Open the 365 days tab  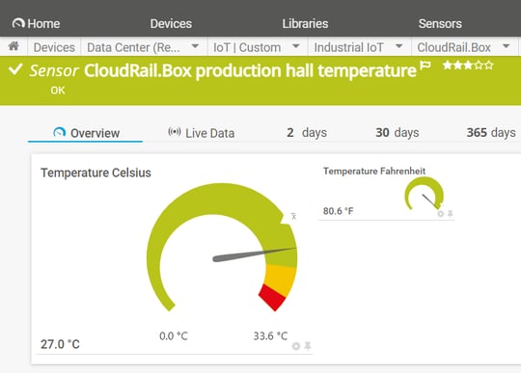491,133
